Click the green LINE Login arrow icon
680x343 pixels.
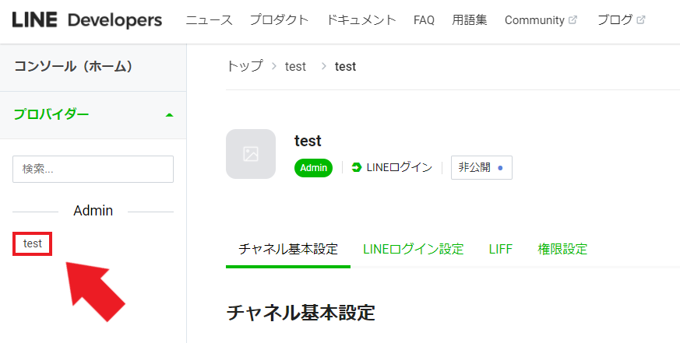357,167
